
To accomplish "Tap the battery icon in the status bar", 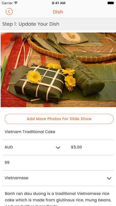I will click(111, 3).
